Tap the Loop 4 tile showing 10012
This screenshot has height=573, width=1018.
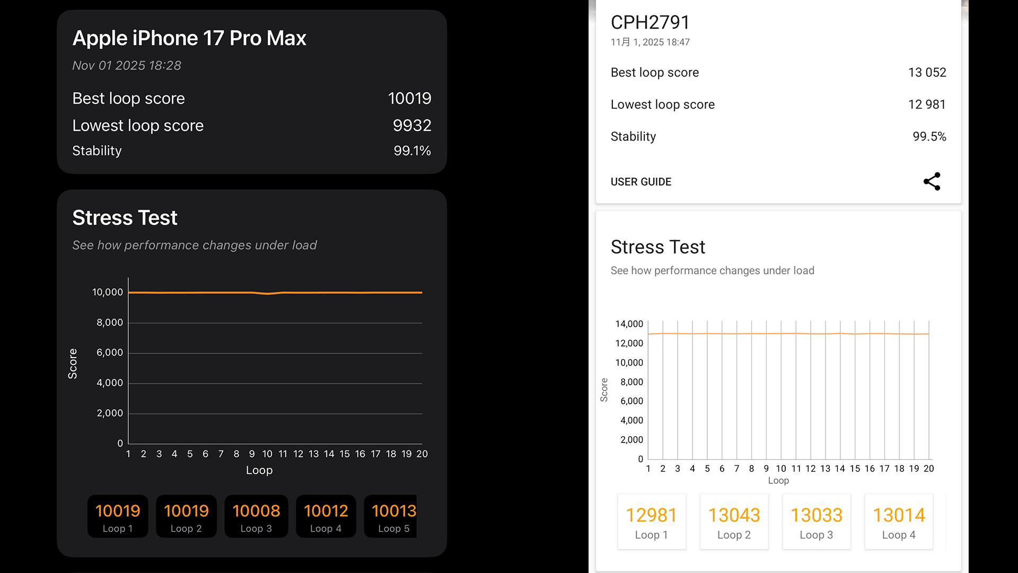[326, 517]
